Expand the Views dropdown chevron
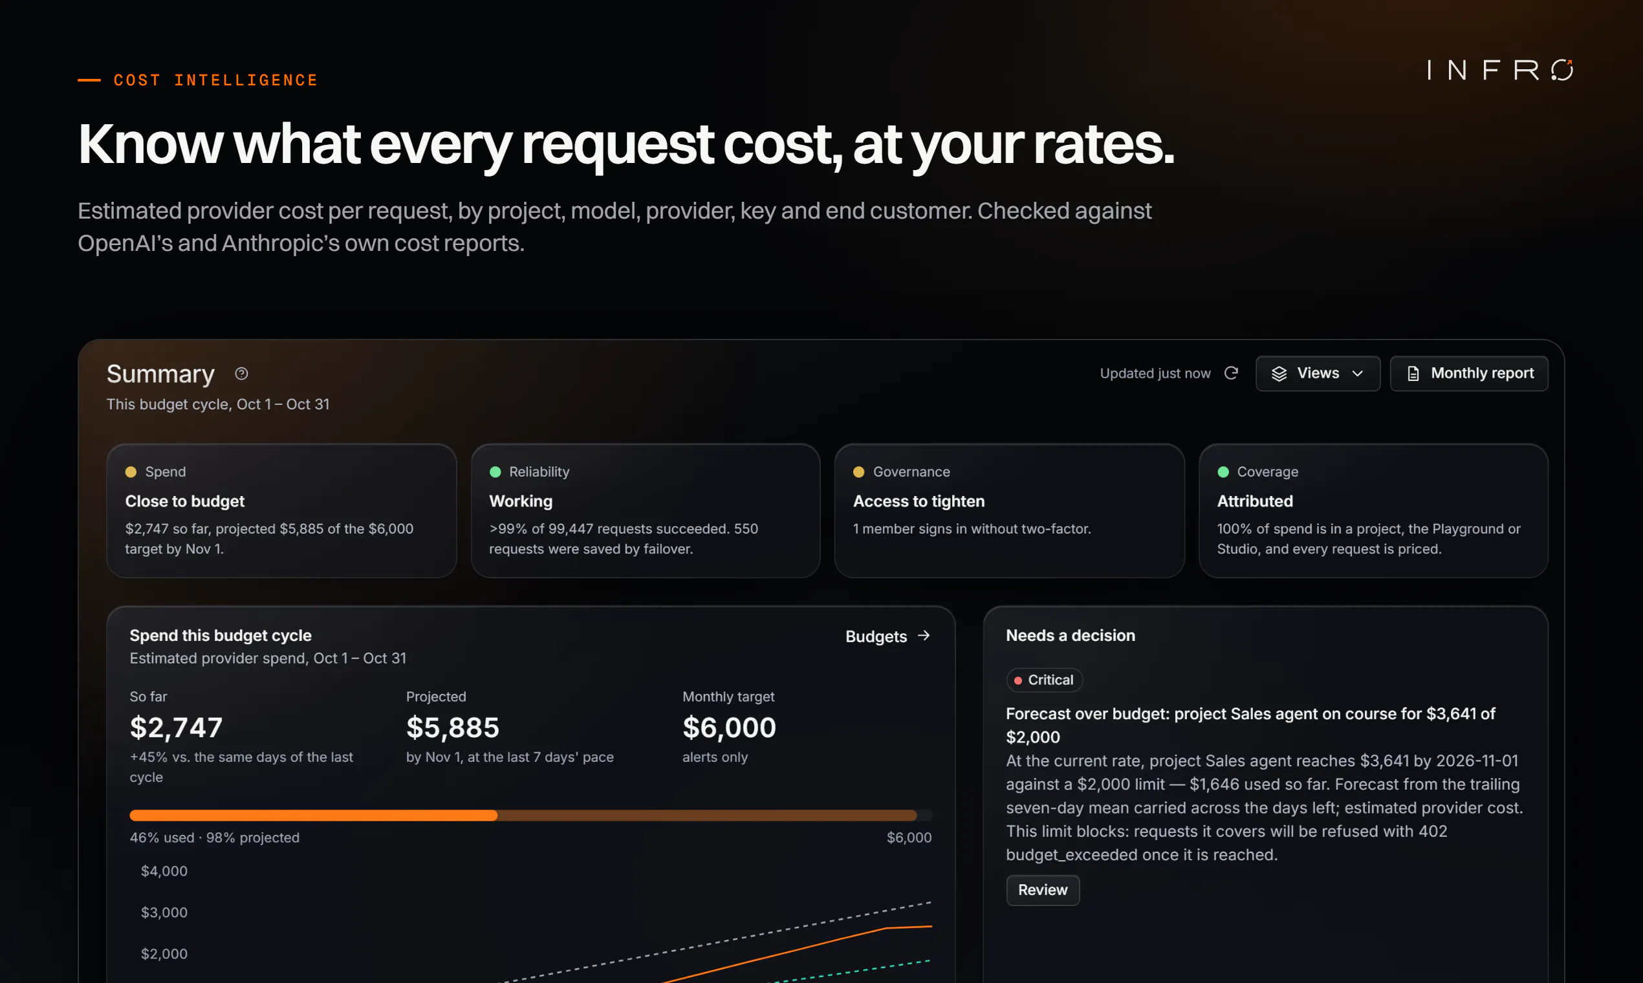 (1358, 374)
